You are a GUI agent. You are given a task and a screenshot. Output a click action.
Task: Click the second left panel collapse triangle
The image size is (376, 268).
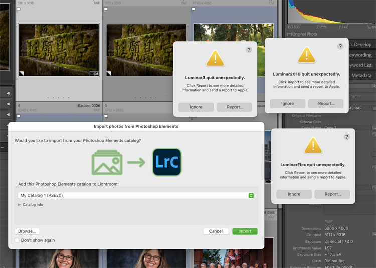coord(8,104)
